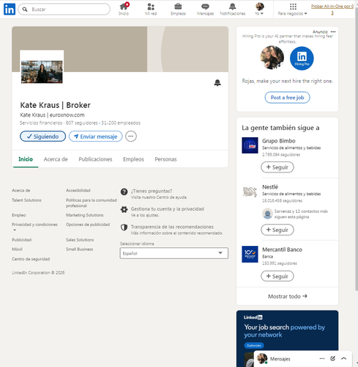Viewport: 358px width, 367px height.
Task: Click the Hiring Pro ad profile photo
Action: (272, 58)
